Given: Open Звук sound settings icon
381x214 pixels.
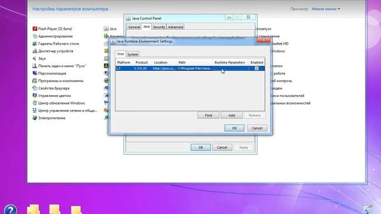Looking at the screenshot, I should click(35, 58).
